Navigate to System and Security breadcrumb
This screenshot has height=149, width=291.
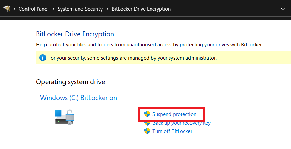coord(80,9)
